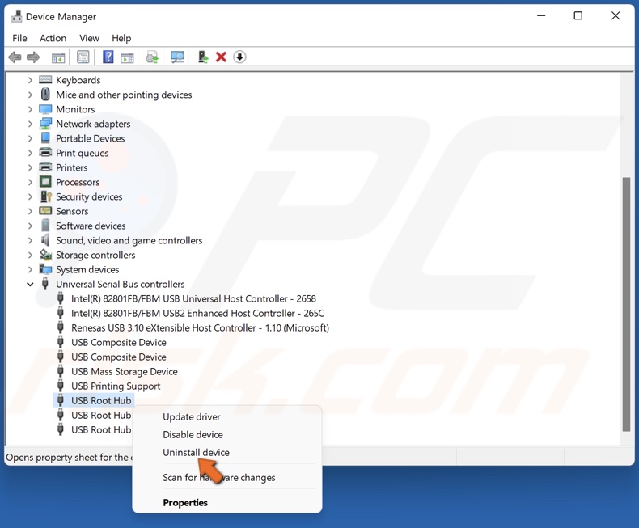Collapse Universal Serial Bus controllers
Viewport: 639px width, 528px height.
(x=30, y=285)
